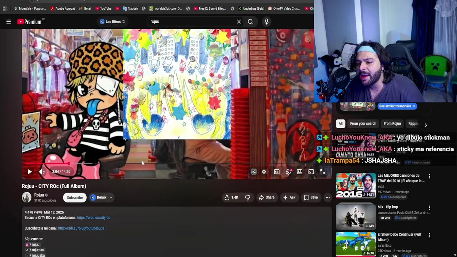The width and height of the screenshot is (457, 257).
Task: Open the video title Rojuu - CiTY ROc
Action: point(54,186)
